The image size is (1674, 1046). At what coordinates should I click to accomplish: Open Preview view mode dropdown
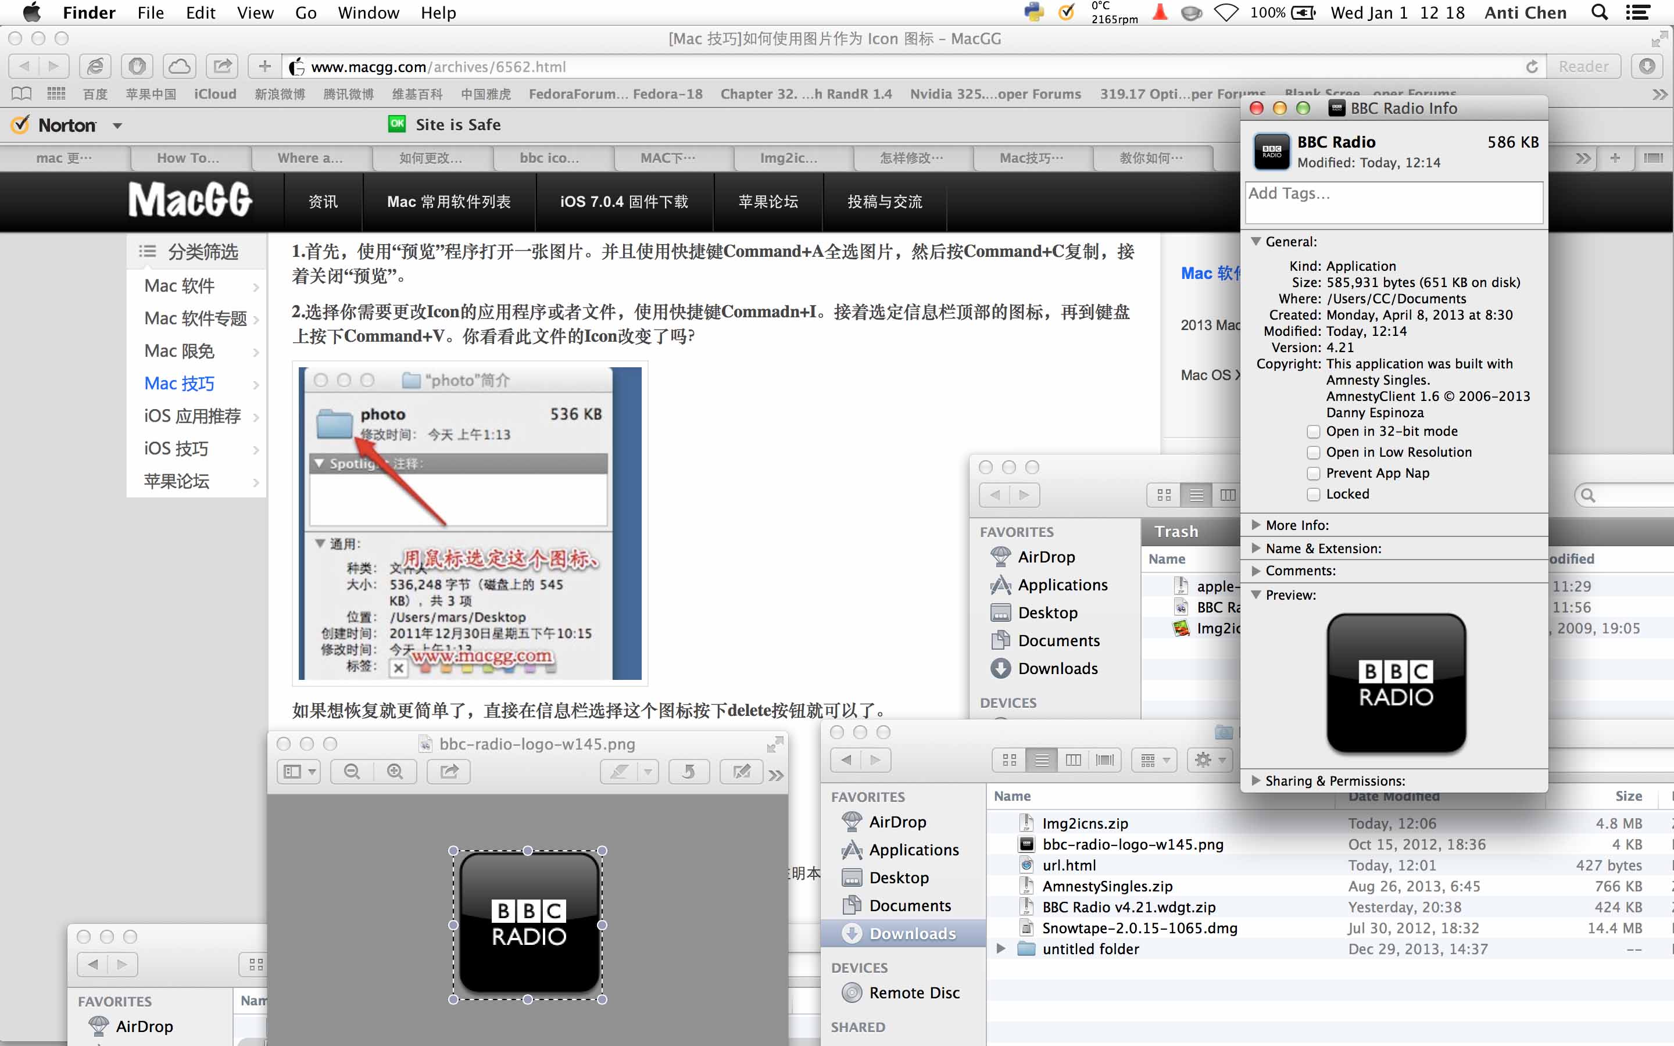tap(299, 771)
